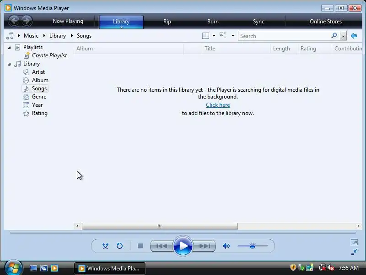
Task: Open the layout options dropdown arrow
Action: click(x=214, y=36)
